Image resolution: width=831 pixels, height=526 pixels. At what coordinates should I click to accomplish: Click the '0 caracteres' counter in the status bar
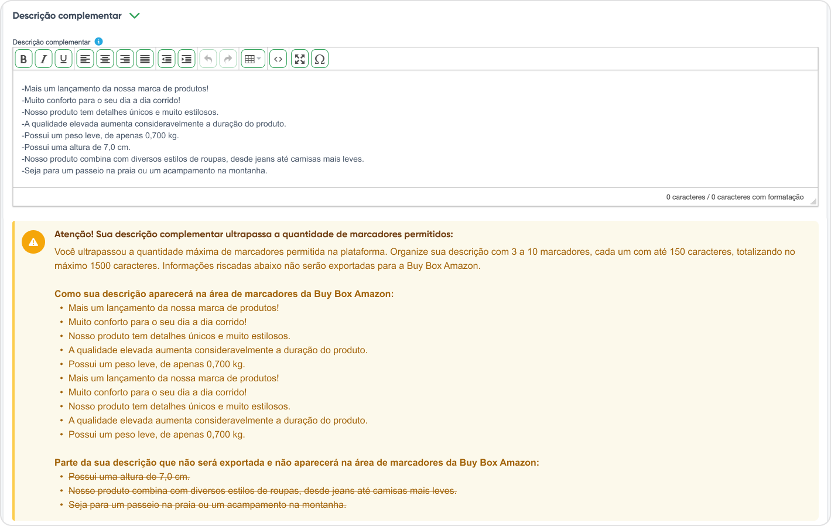click(735, 197)
